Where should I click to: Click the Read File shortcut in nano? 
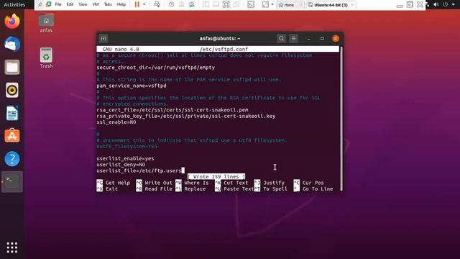pyautogui.click(x=155, y=188)
